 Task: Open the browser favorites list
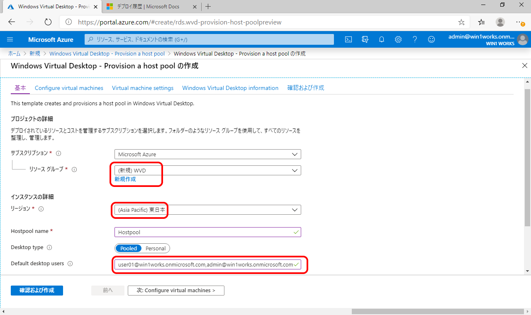point(481,22)
